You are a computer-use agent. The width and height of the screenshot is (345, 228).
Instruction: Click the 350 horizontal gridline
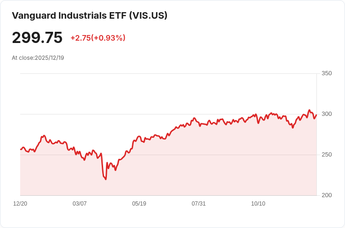(168, 73)
